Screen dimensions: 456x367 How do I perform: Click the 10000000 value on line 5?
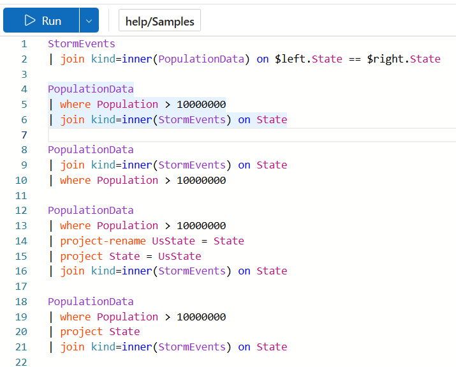point(202,105)
